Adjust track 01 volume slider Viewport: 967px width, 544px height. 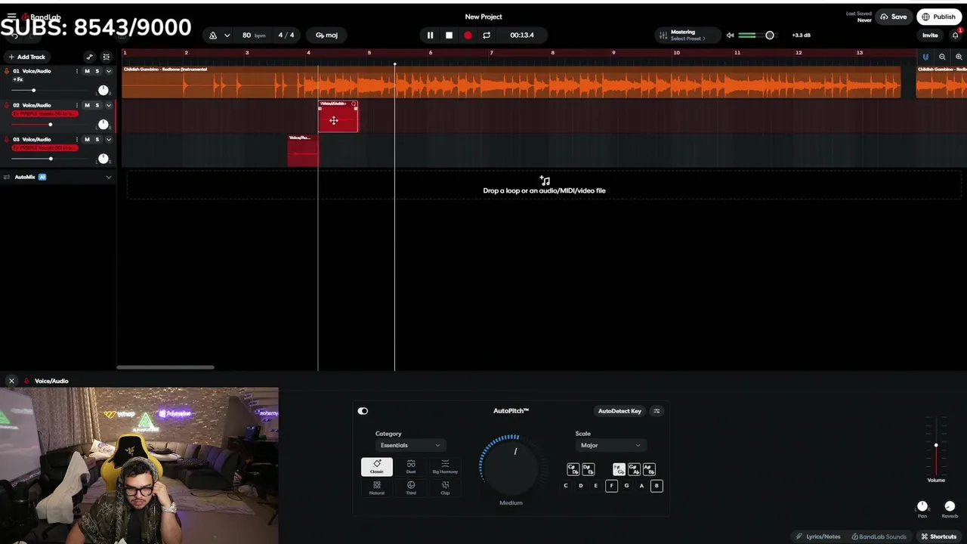coord(34,91)
